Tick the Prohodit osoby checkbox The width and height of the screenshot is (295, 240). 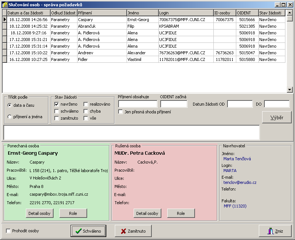(x=8, y=231)
